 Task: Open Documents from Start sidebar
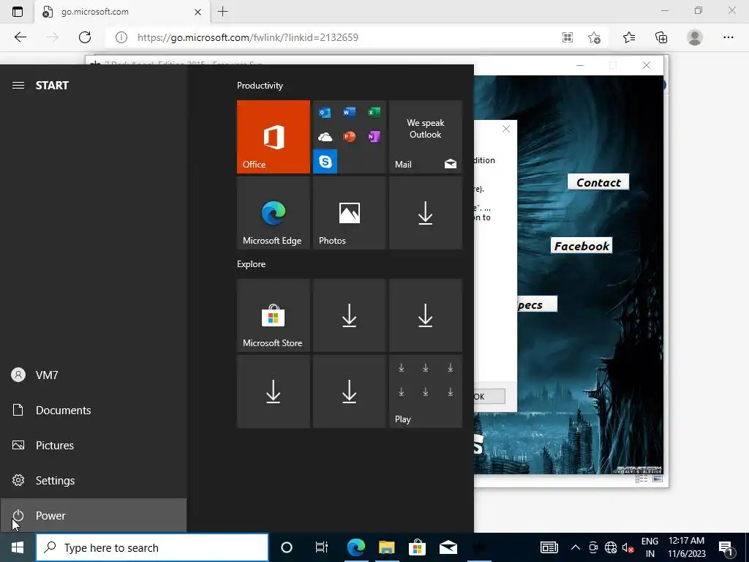93,410
